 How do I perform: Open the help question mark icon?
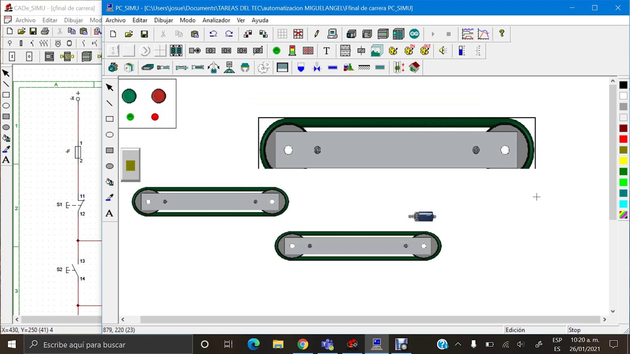(x=502, y=33)
